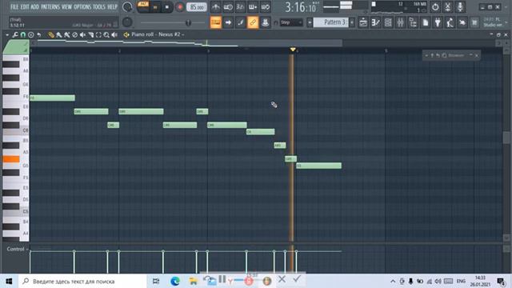Image resolution: width=512 pixels, height=288 pixels.
Task: Open the Pattern 3 selector
Action: point(331,22)
